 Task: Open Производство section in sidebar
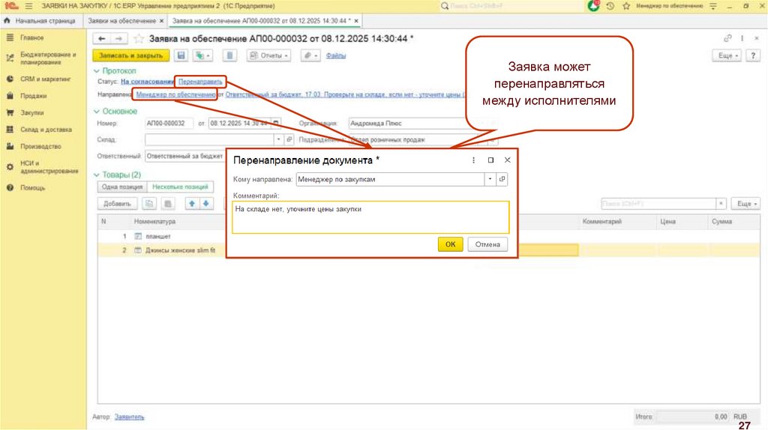pos(40,146)
